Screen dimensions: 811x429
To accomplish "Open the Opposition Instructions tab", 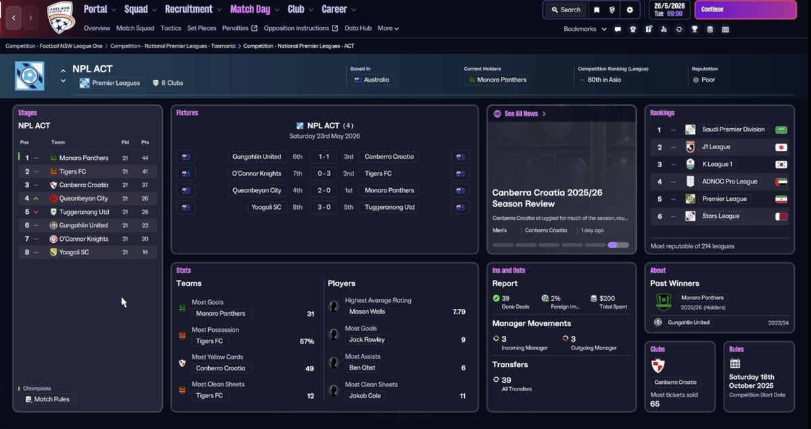I will [301, 28].
